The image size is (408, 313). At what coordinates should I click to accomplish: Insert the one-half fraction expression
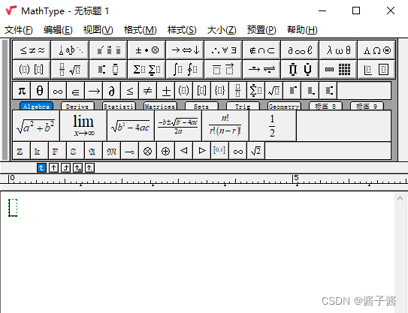[273, 126]
